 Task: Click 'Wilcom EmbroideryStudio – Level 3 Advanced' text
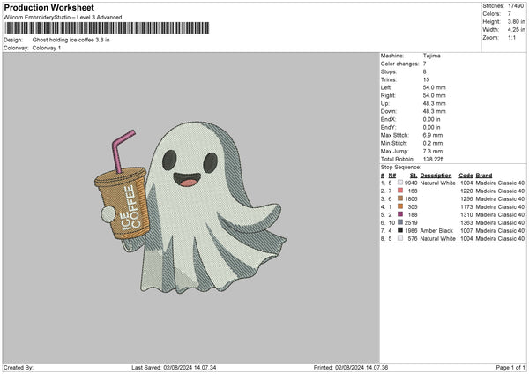tap(63, 18)
